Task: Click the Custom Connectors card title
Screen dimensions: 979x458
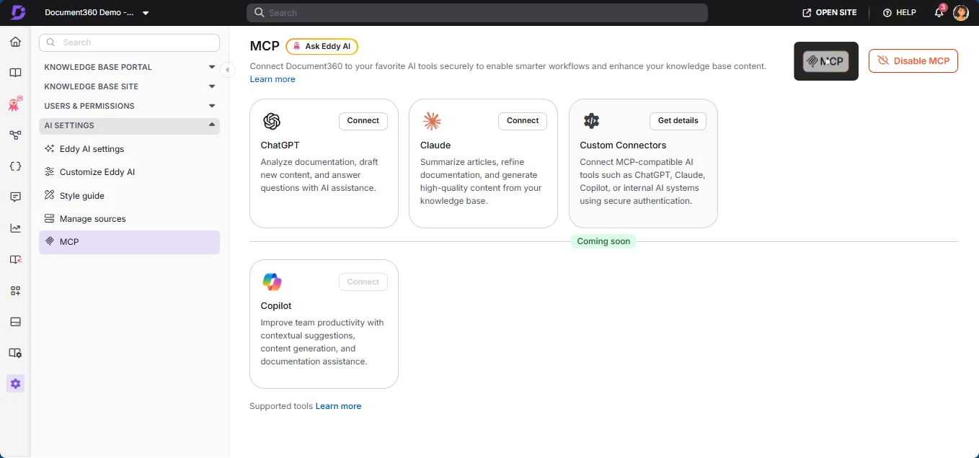Action: pos(623,145)
